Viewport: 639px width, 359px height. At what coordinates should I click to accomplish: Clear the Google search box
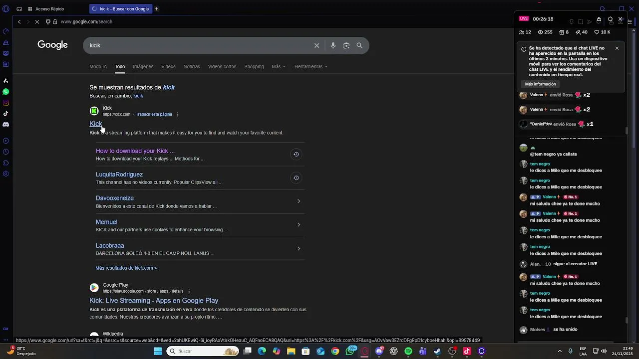[317, 45]
